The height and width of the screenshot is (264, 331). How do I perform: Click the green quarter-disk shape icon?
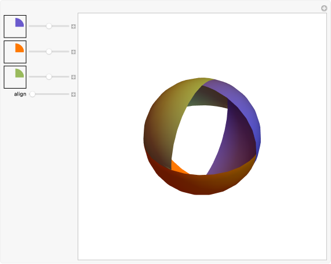click(20, 73)
